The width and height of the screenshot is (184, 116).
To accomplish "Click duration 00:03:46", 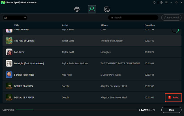I will 149,41.
